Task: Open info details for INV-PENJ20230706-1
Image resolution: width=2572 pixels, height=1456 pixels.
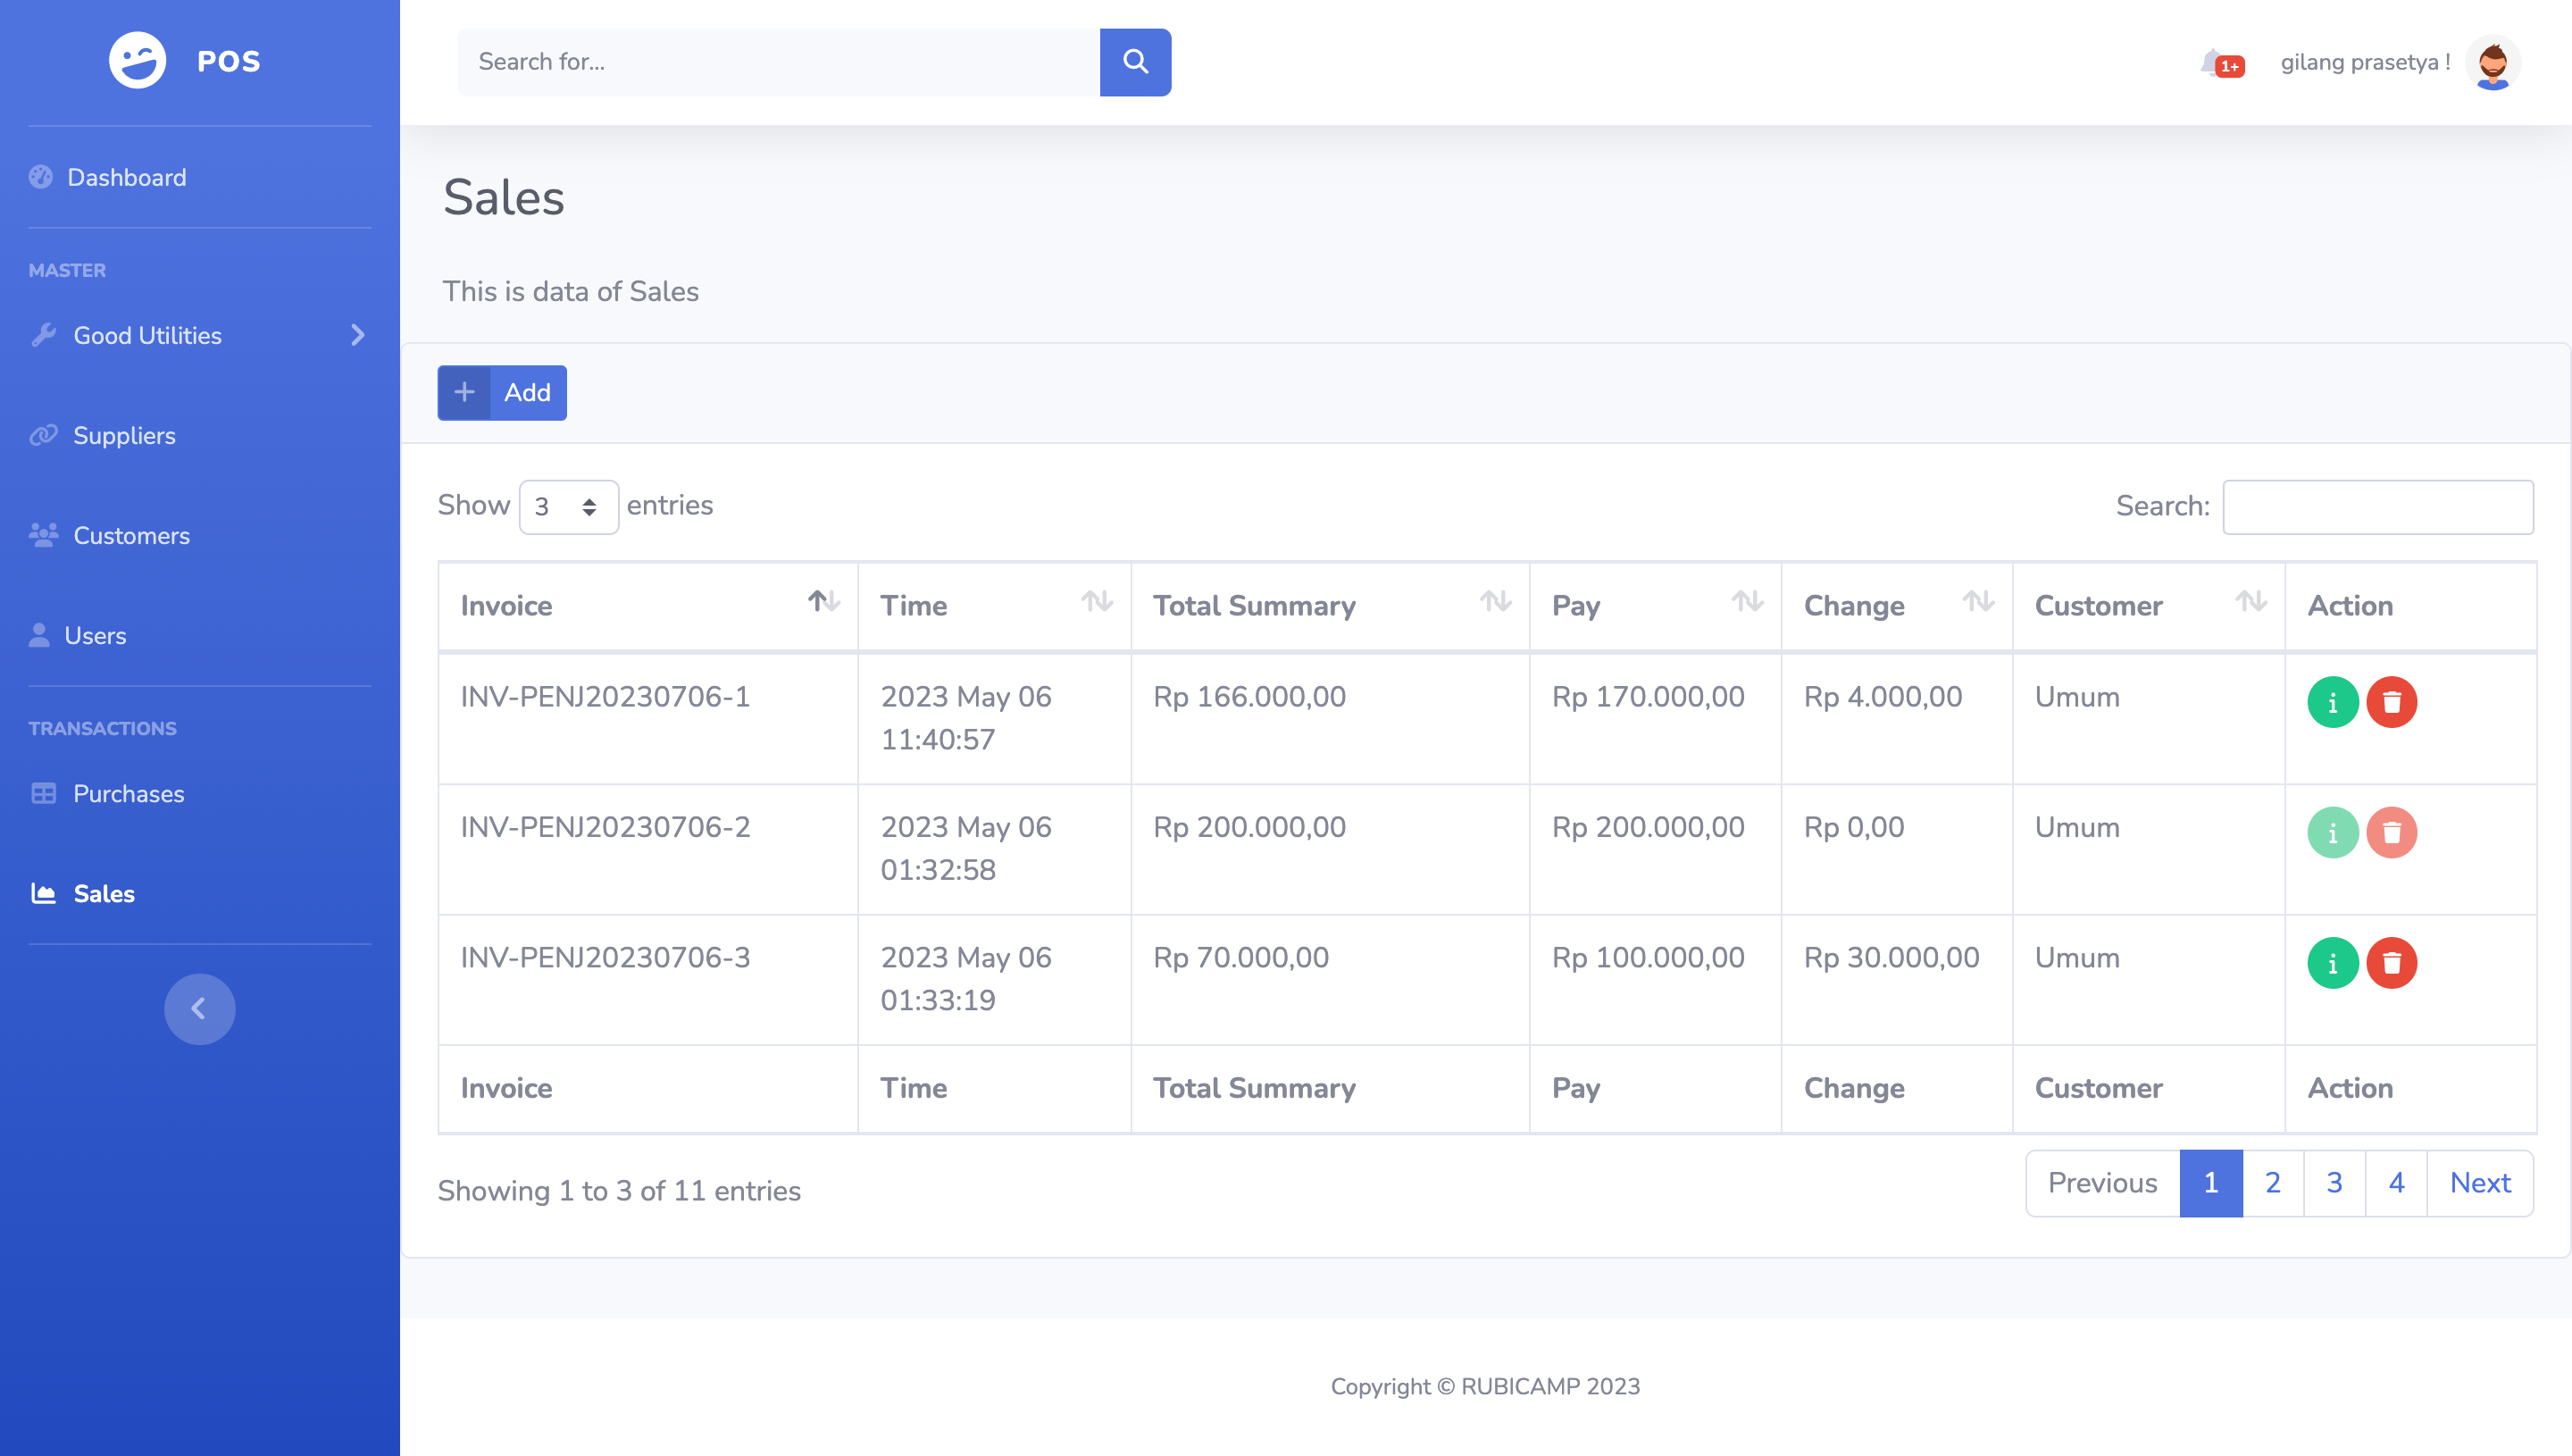Action: pyautogui.click(x=2332, y=702)
